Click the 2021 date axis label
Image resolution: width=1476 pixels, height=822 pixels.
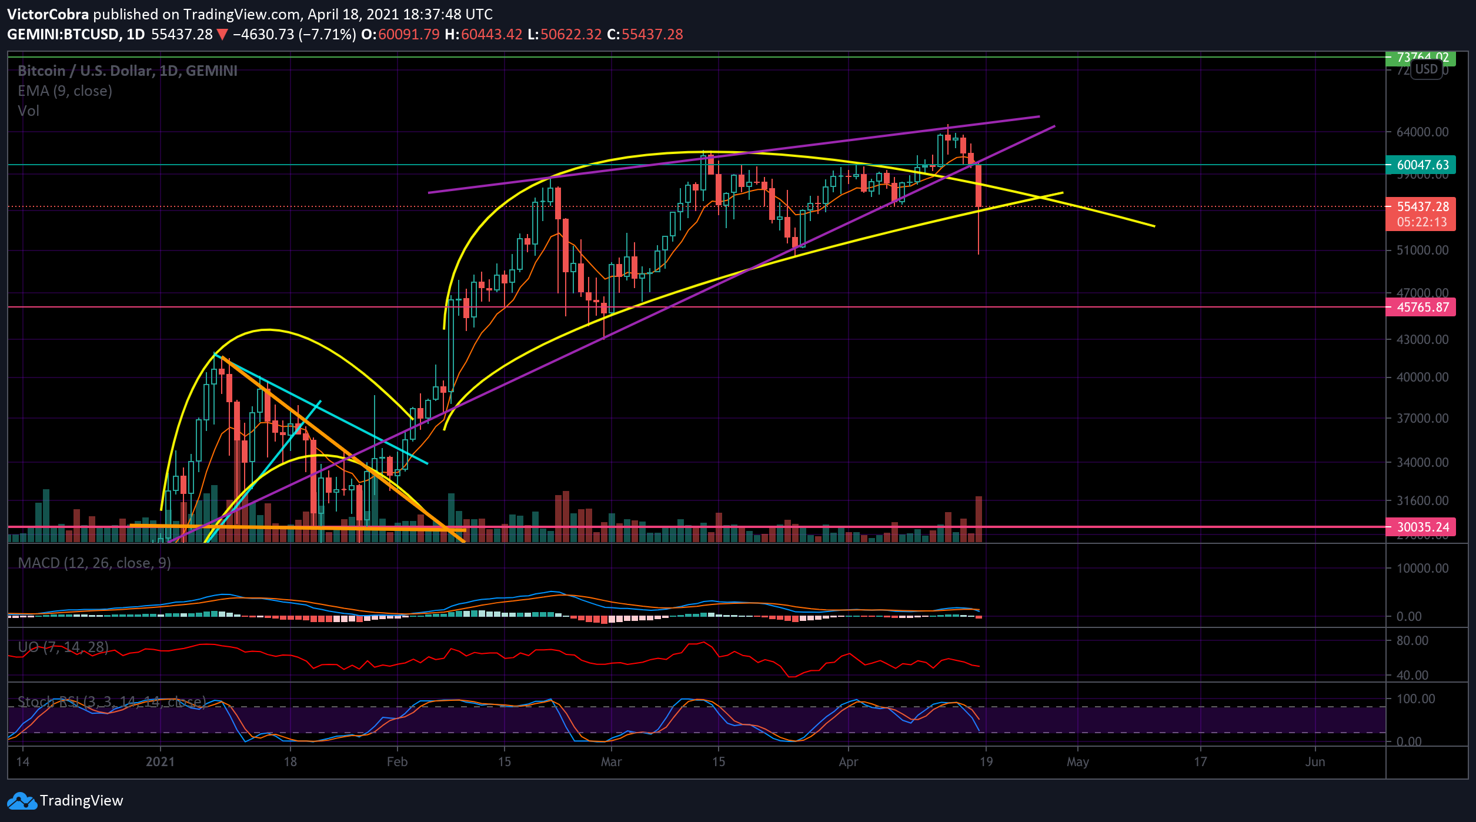(x=160, y=762)
